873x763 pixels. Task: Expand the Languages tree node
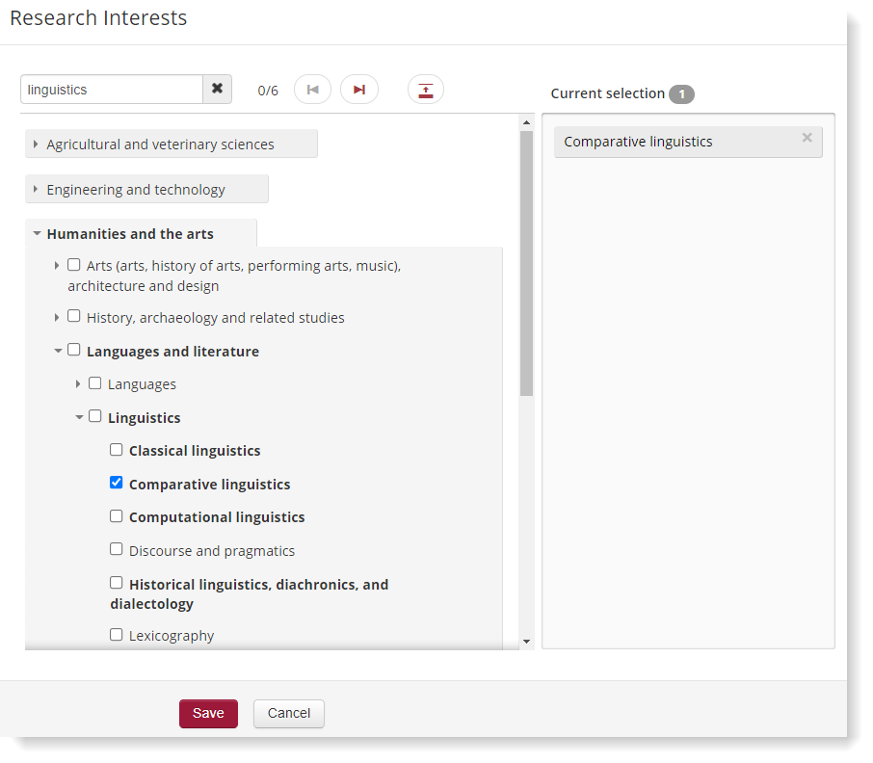(79, 383)
